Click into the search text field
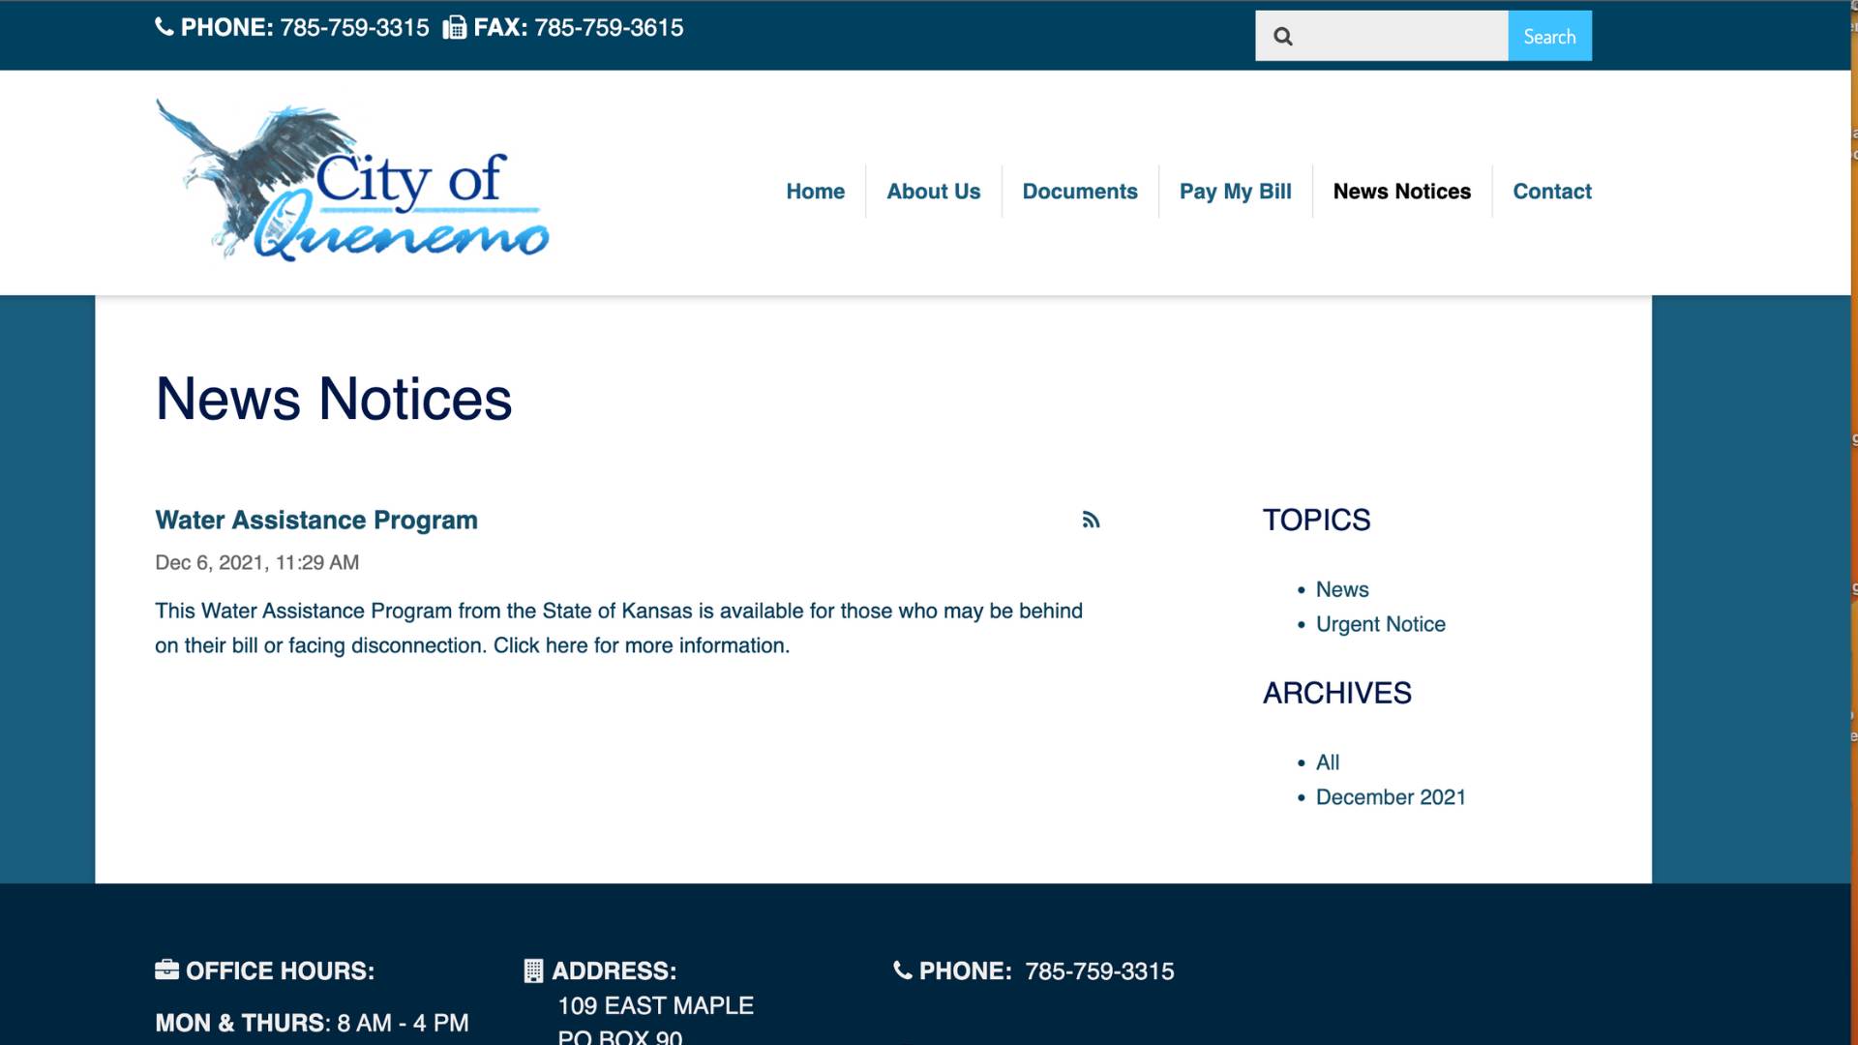 point(1403,37)
